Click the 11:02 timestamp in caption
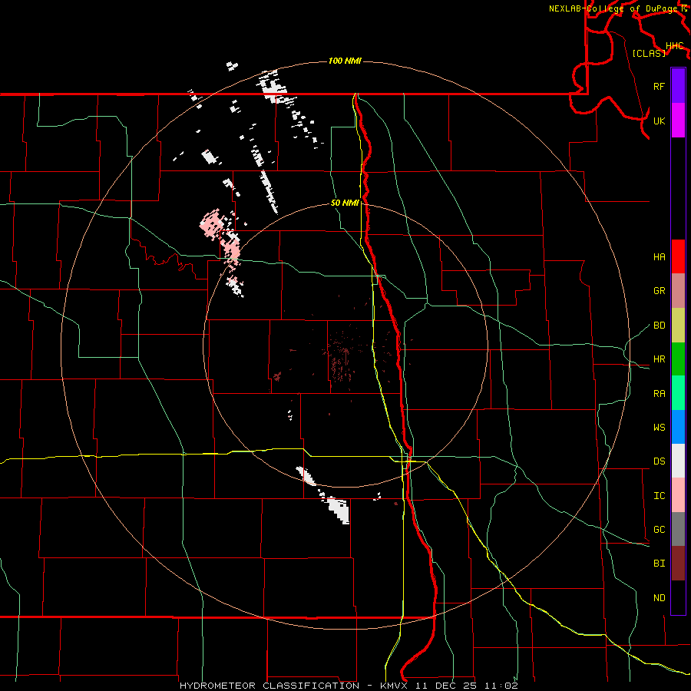 pyautogui.click(x=501, y=686)
